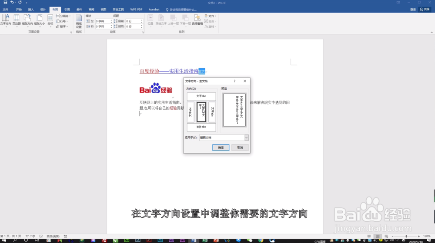Screen dimensions: 435x243
Task: Click the 环绕文字 wrap text icon
Action: pyautogui.click(x=161, y=20)
